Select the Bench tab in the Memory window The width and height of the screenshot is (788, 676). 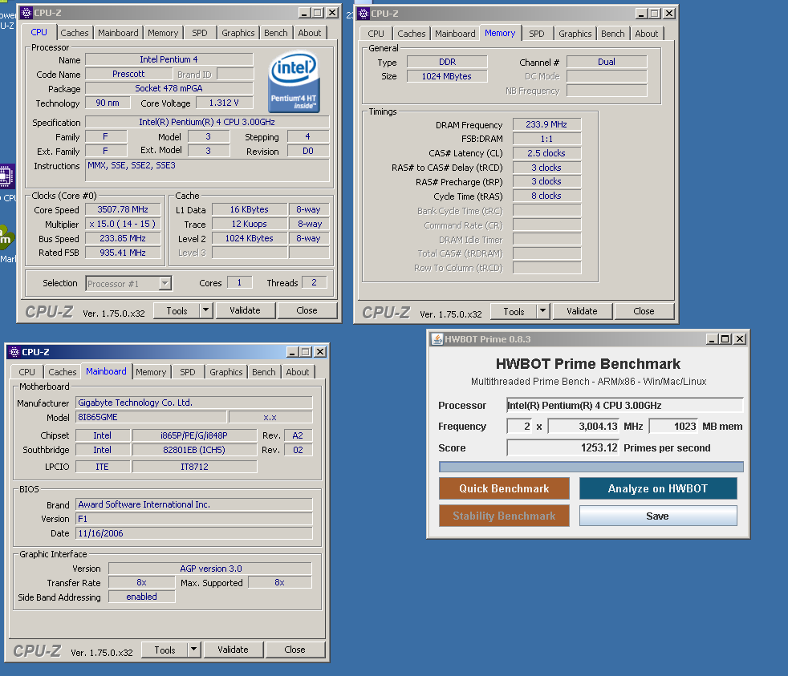click(x=613, y=34)
